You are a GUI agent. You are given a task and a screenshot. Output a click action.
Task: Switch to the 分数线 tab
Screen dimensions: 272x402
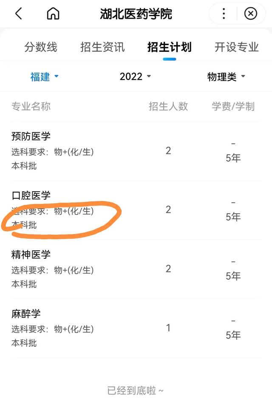point(39,47)
